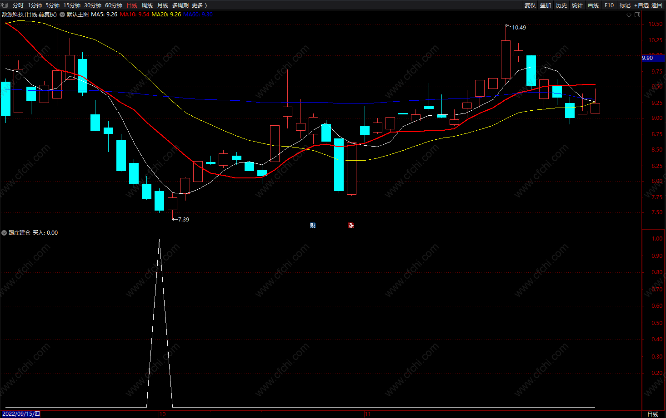Click the MA20: 9.26 value

166,15
